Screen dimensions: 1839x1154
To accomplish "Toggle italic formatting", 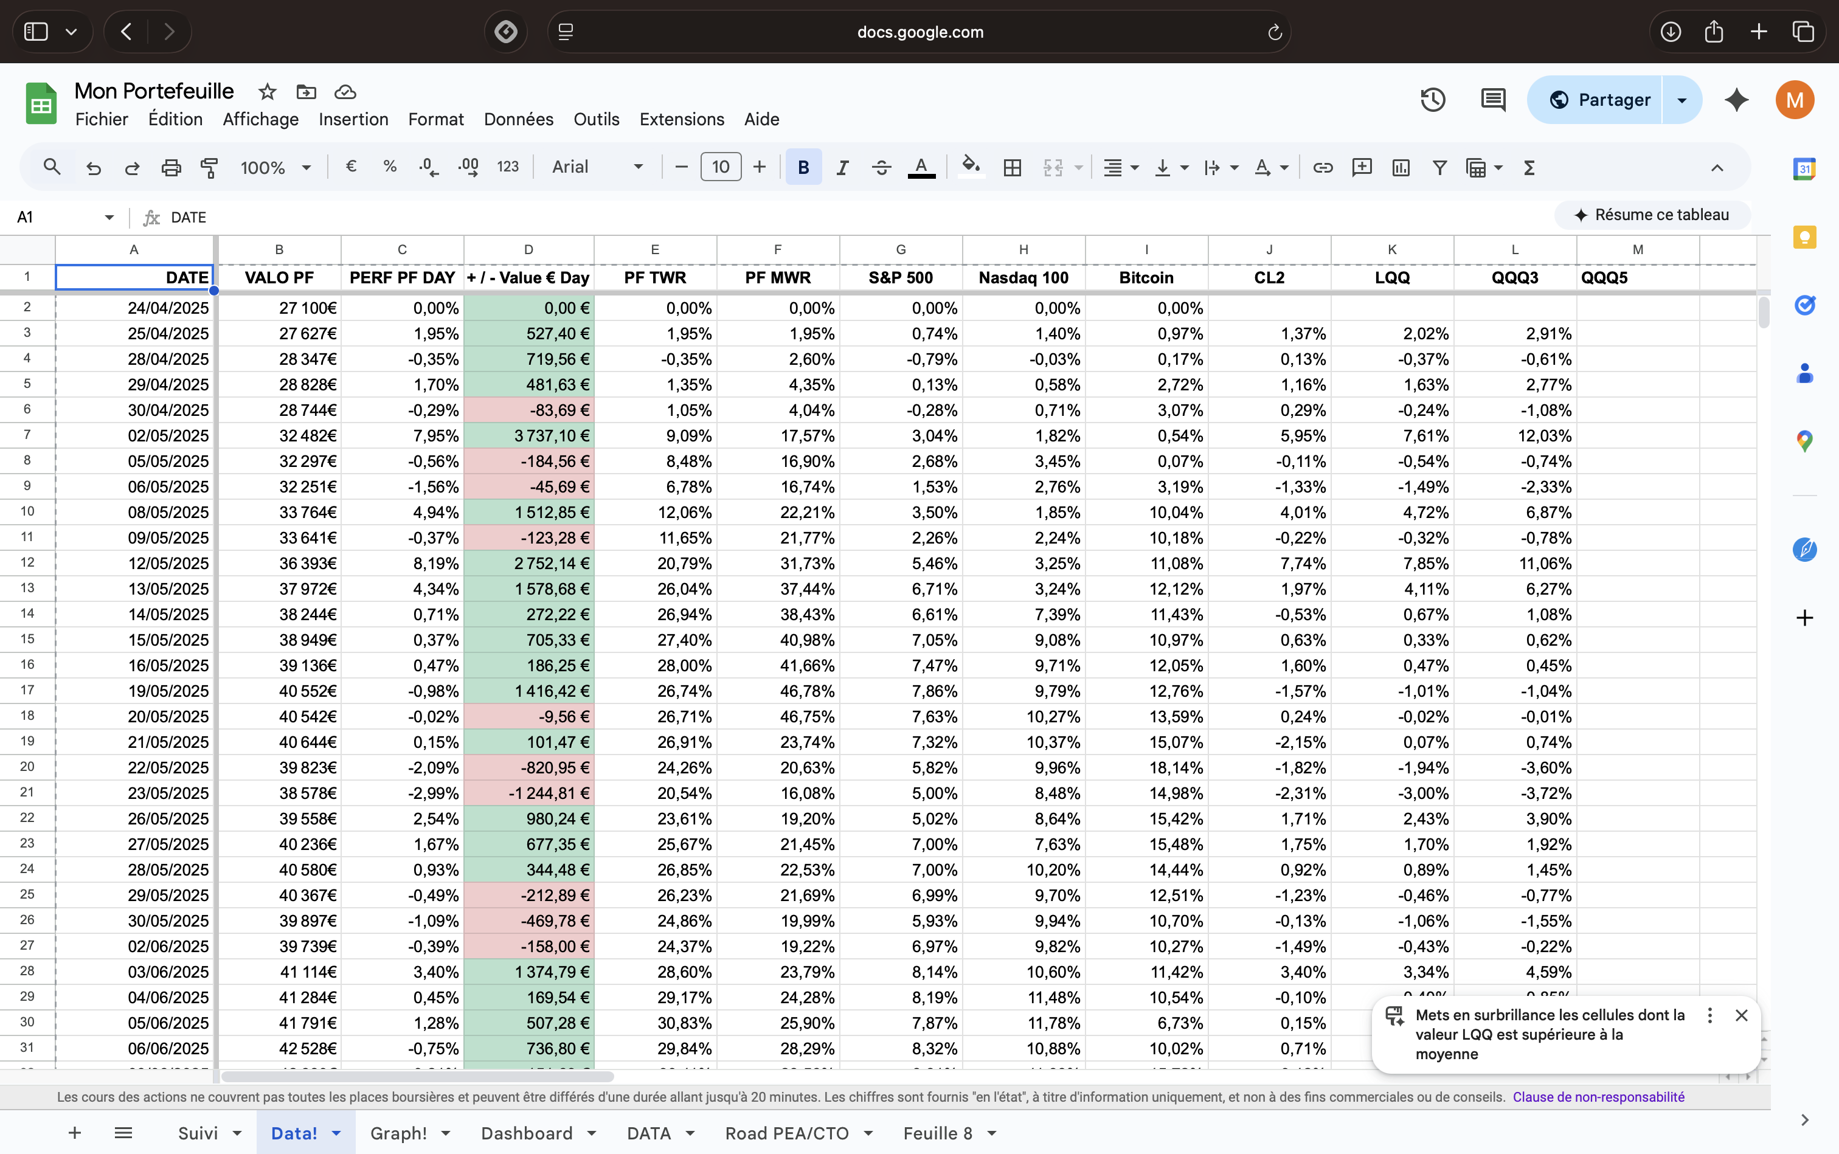I will click(842, 167).
